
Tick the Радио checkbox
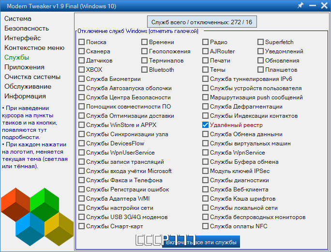pos(205,42)
